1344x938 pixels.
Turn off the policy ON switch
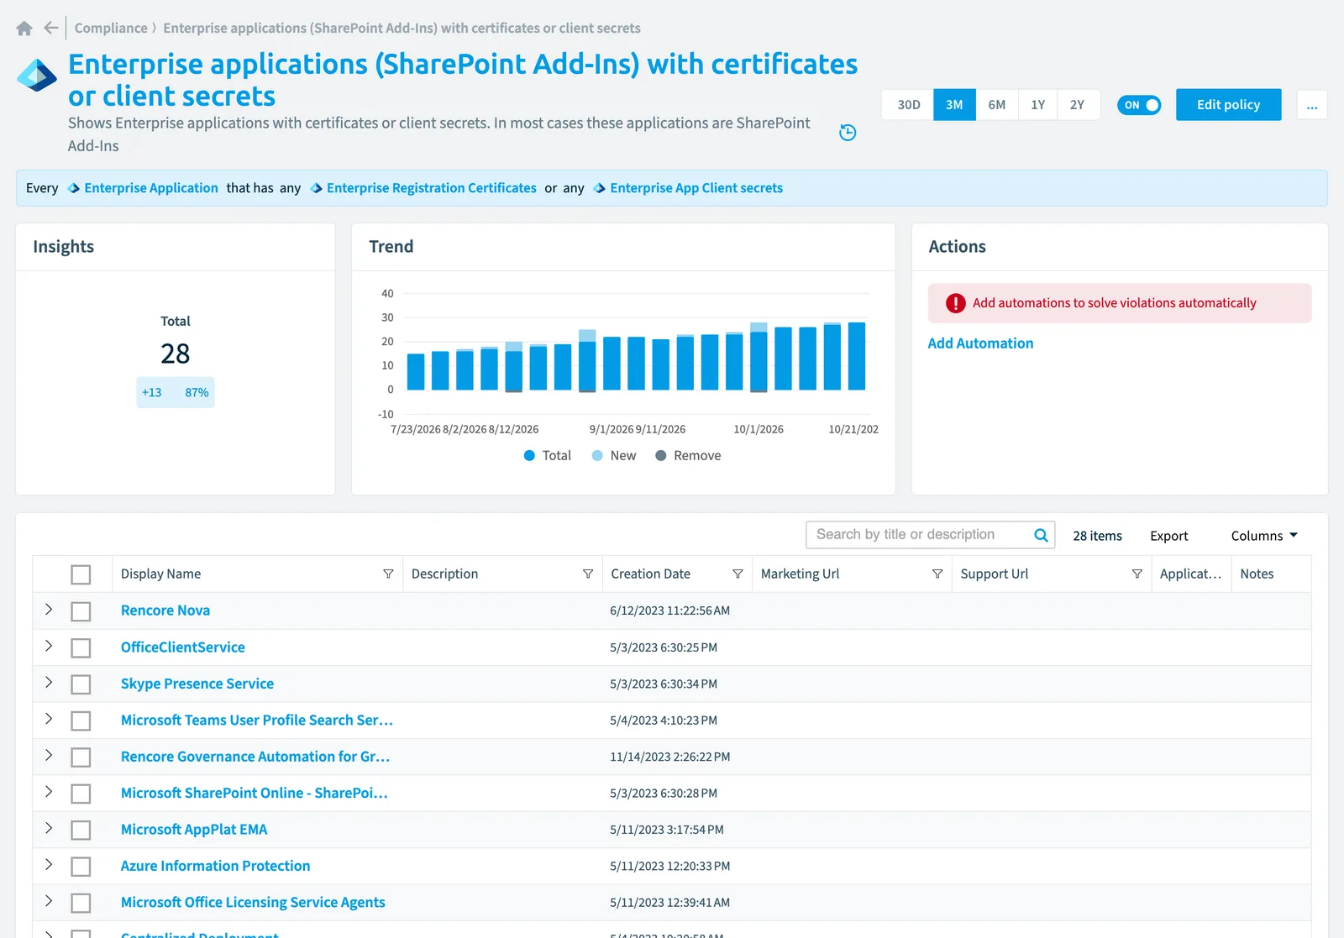[1139, 105]
